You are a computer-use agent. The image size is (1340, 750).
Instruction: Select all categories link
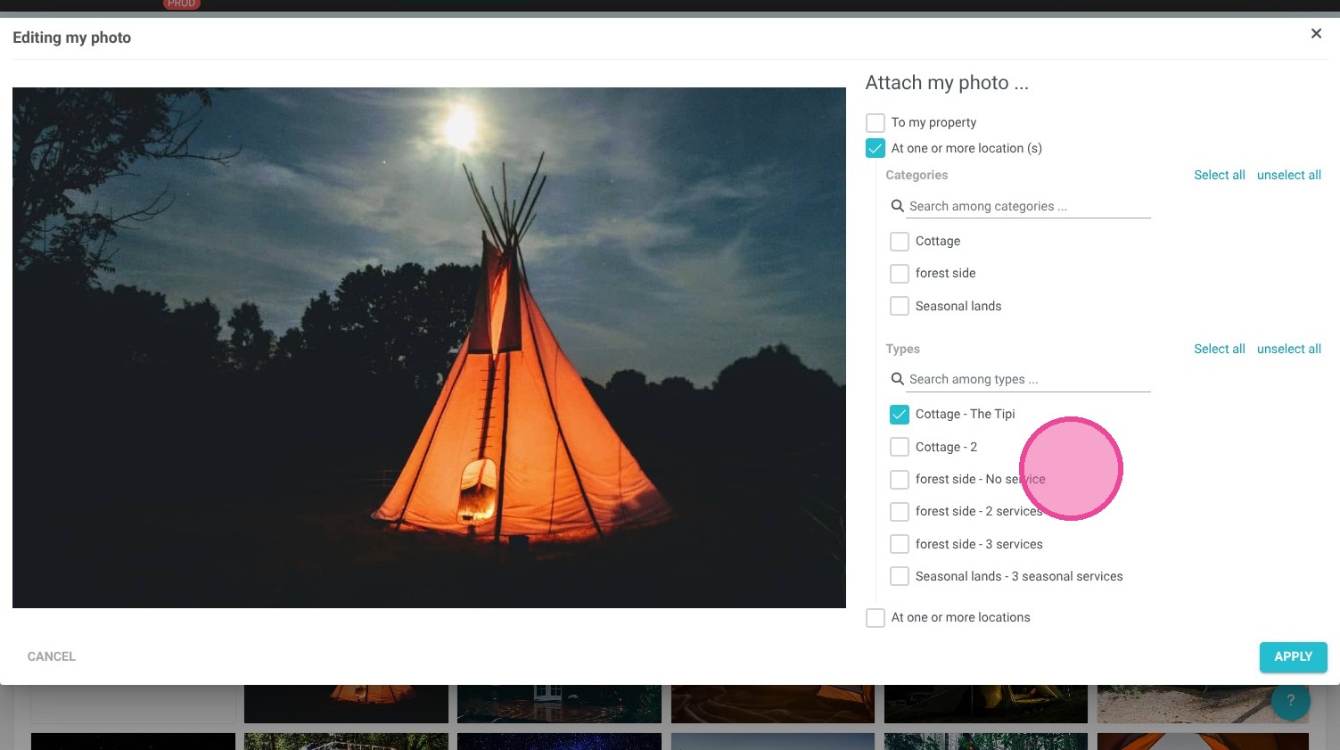point(1220,175)
